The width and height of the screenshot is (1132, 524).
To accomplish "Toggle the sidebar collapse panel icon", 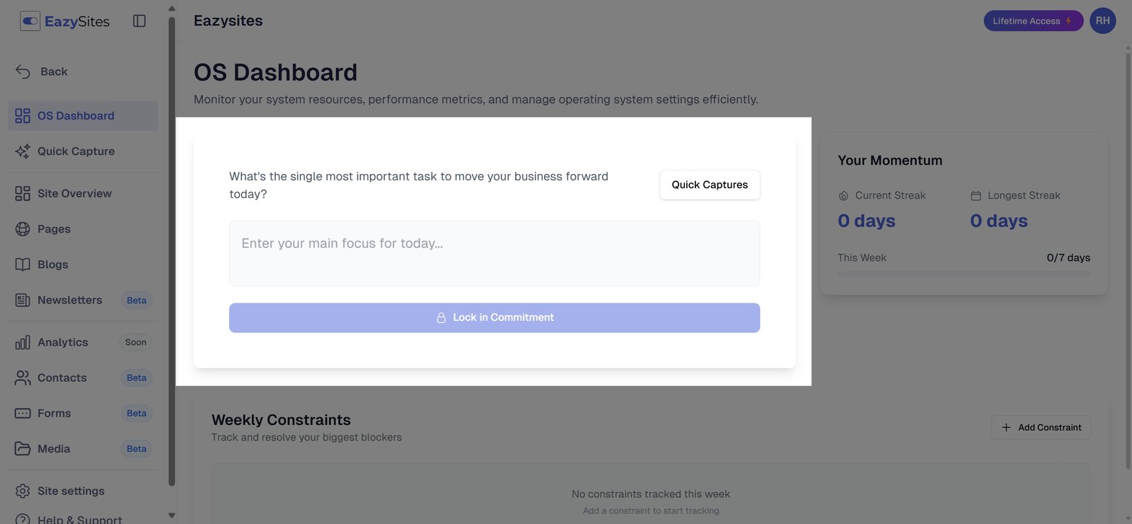I will (139, 21).
